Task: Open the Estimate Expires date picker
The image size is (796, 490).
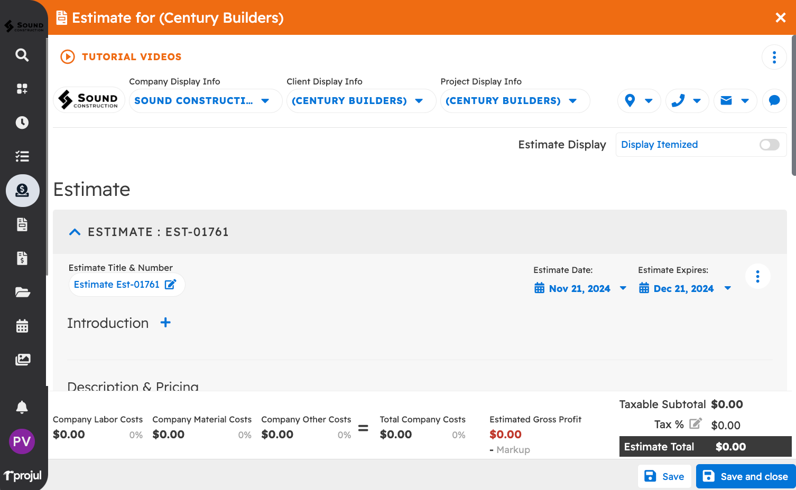Action: pyautogui.click(x=685, y=288)
